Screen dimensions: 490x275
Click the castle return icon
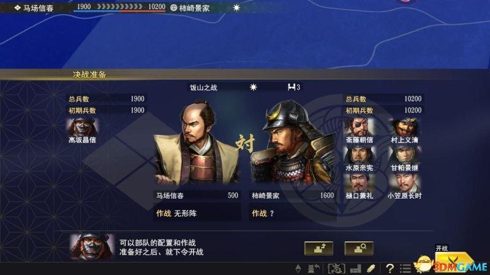(314, 268)
